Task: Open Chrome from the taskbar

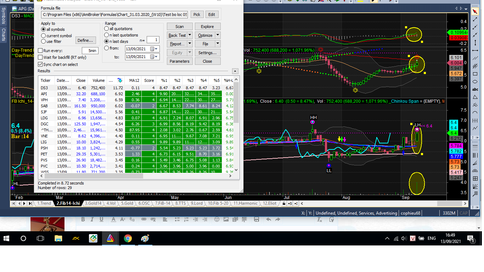Action: [128, 238]
